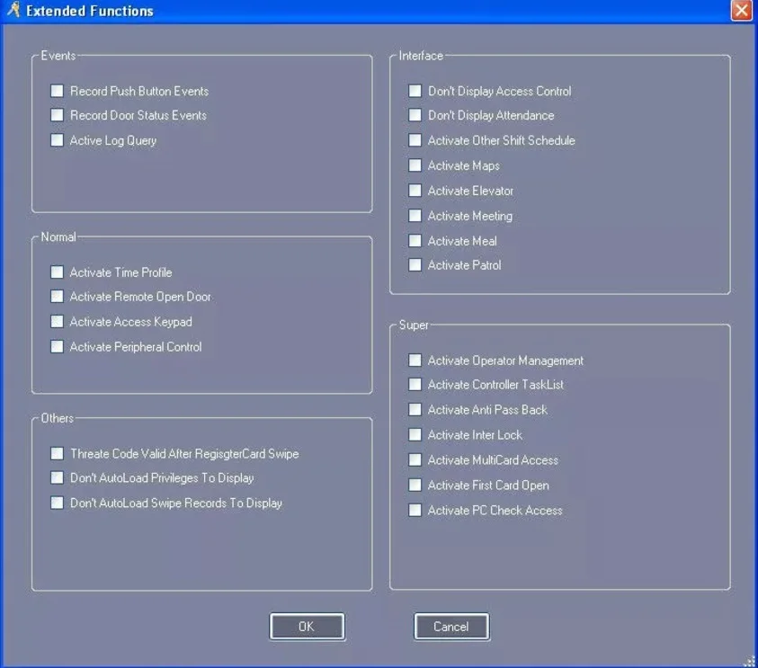Enable Activate PC Check Access

click(415, 510)
